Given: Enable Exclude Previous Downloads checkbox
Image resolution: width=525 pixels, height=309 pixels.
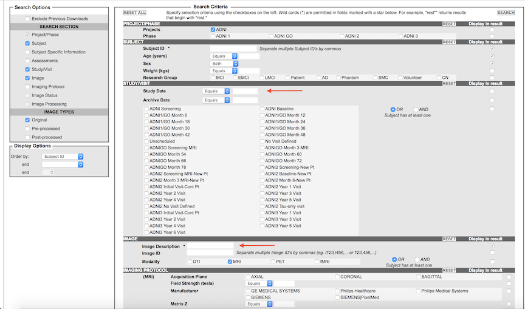Looking at the screenshot, I should click(x=27, y=19).
